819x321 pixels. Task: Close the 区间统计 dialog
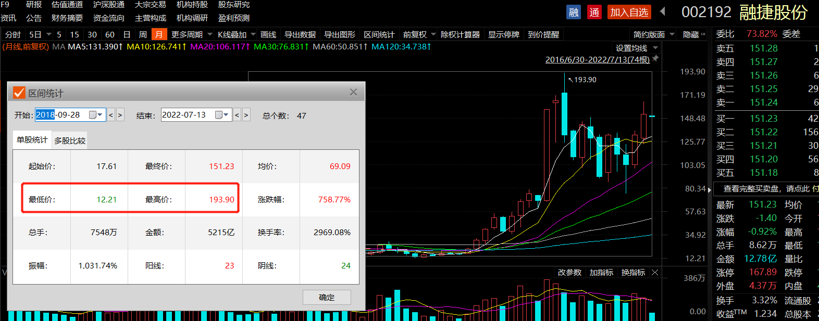(x=353, y=92)
